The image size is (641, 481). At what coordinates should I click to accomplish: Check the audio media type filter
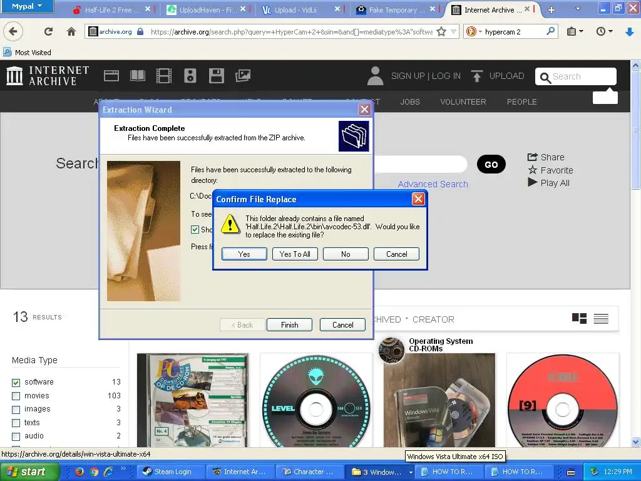(x=16, y=437)
